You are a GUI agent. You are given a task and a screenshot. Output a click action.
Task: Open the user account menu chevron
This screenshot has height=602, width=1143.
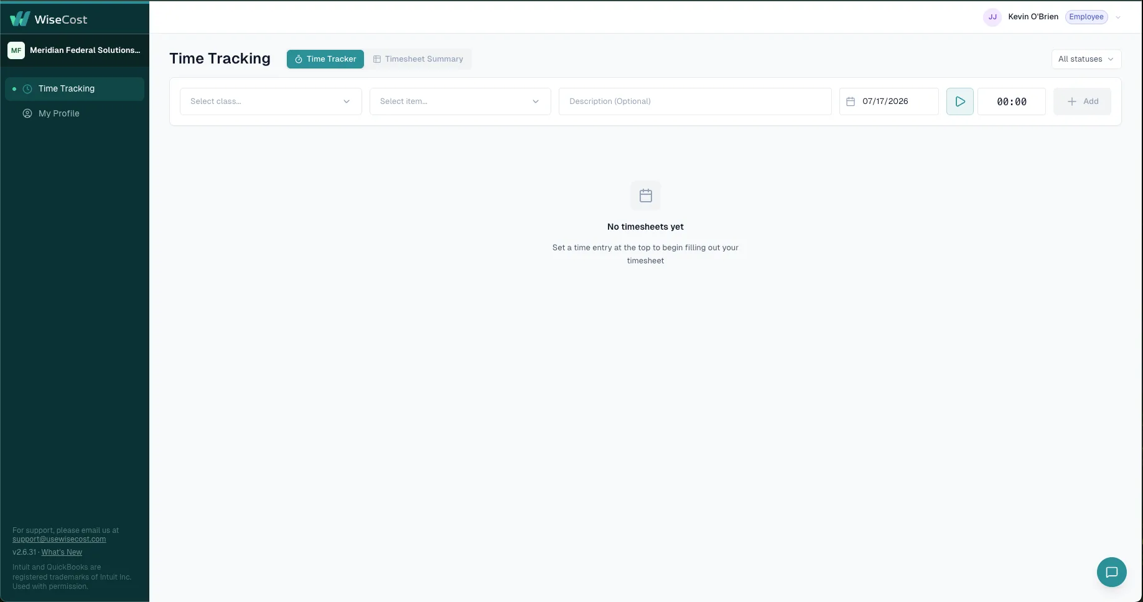point(1118,17)
